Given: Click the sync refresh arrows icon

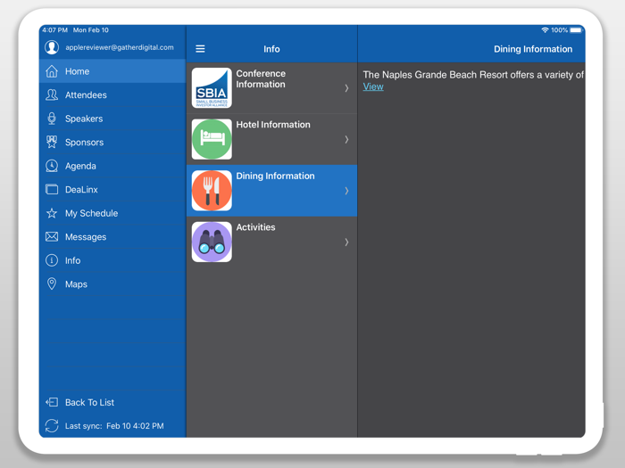Looking at the screenshot, I should click(x=52, y=426).
